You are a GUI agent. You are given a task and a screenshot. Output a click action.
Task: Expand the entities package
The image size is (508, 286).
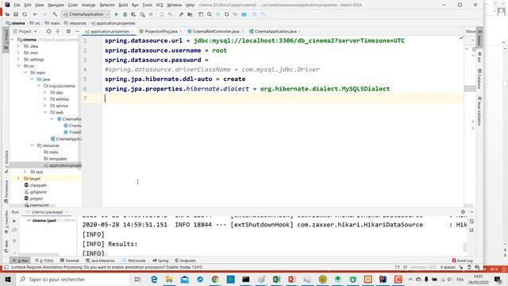point(45,99)
